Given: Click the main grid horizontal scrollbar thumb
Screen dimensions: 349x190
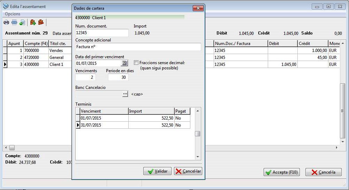Looking at the screenshot, I should coord(12,147).
